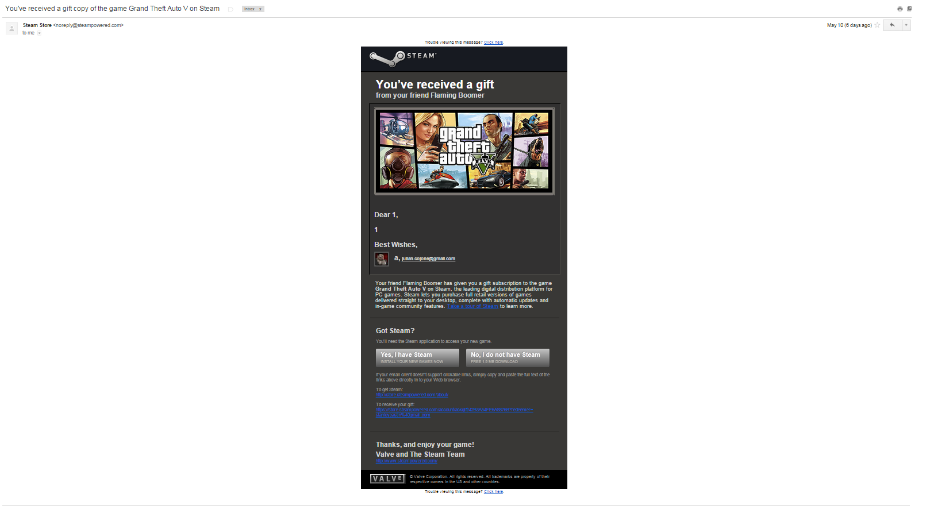The image size is (949, 509).
Task: Expand recipient details next to "to me"
Action: coord(39,33)
